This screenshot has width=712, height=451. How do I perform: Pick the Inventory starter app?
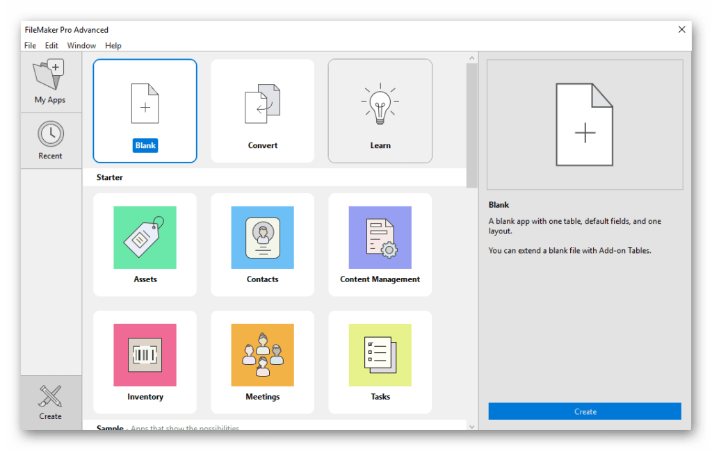pos(145,362)
